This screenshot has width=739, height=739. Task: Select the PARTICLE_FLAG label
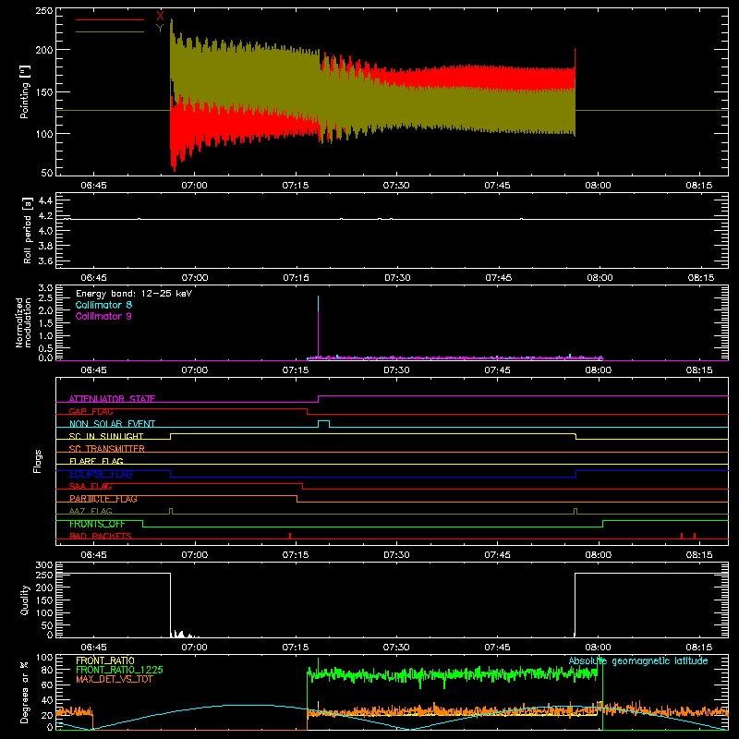coord(103,499)
